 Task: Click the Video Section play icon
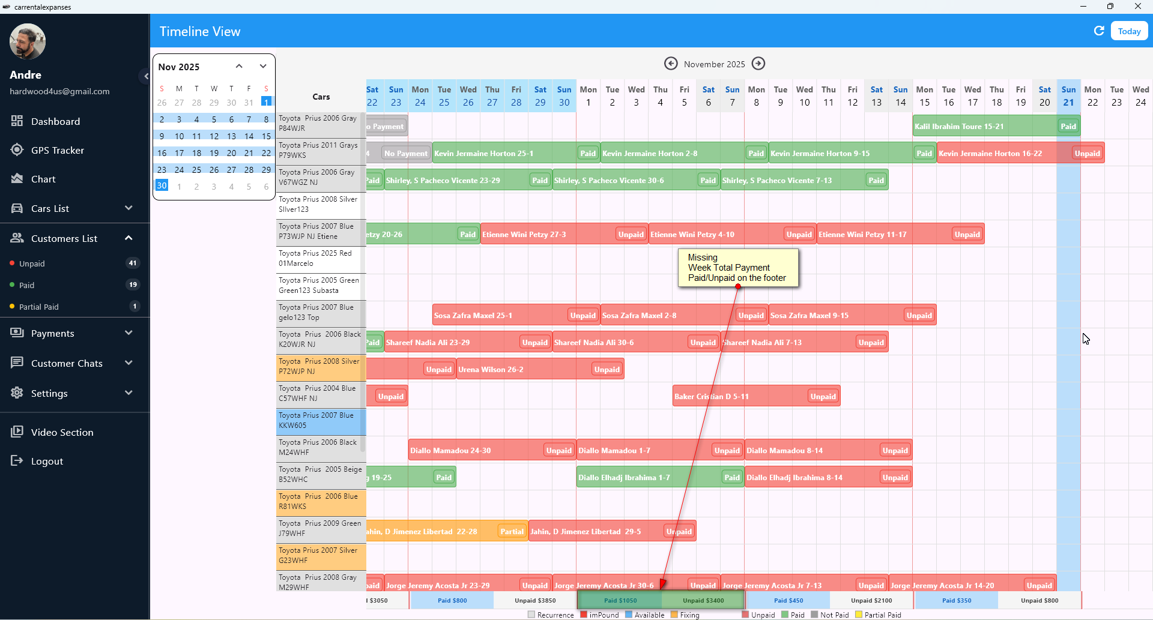coord(17,432)
